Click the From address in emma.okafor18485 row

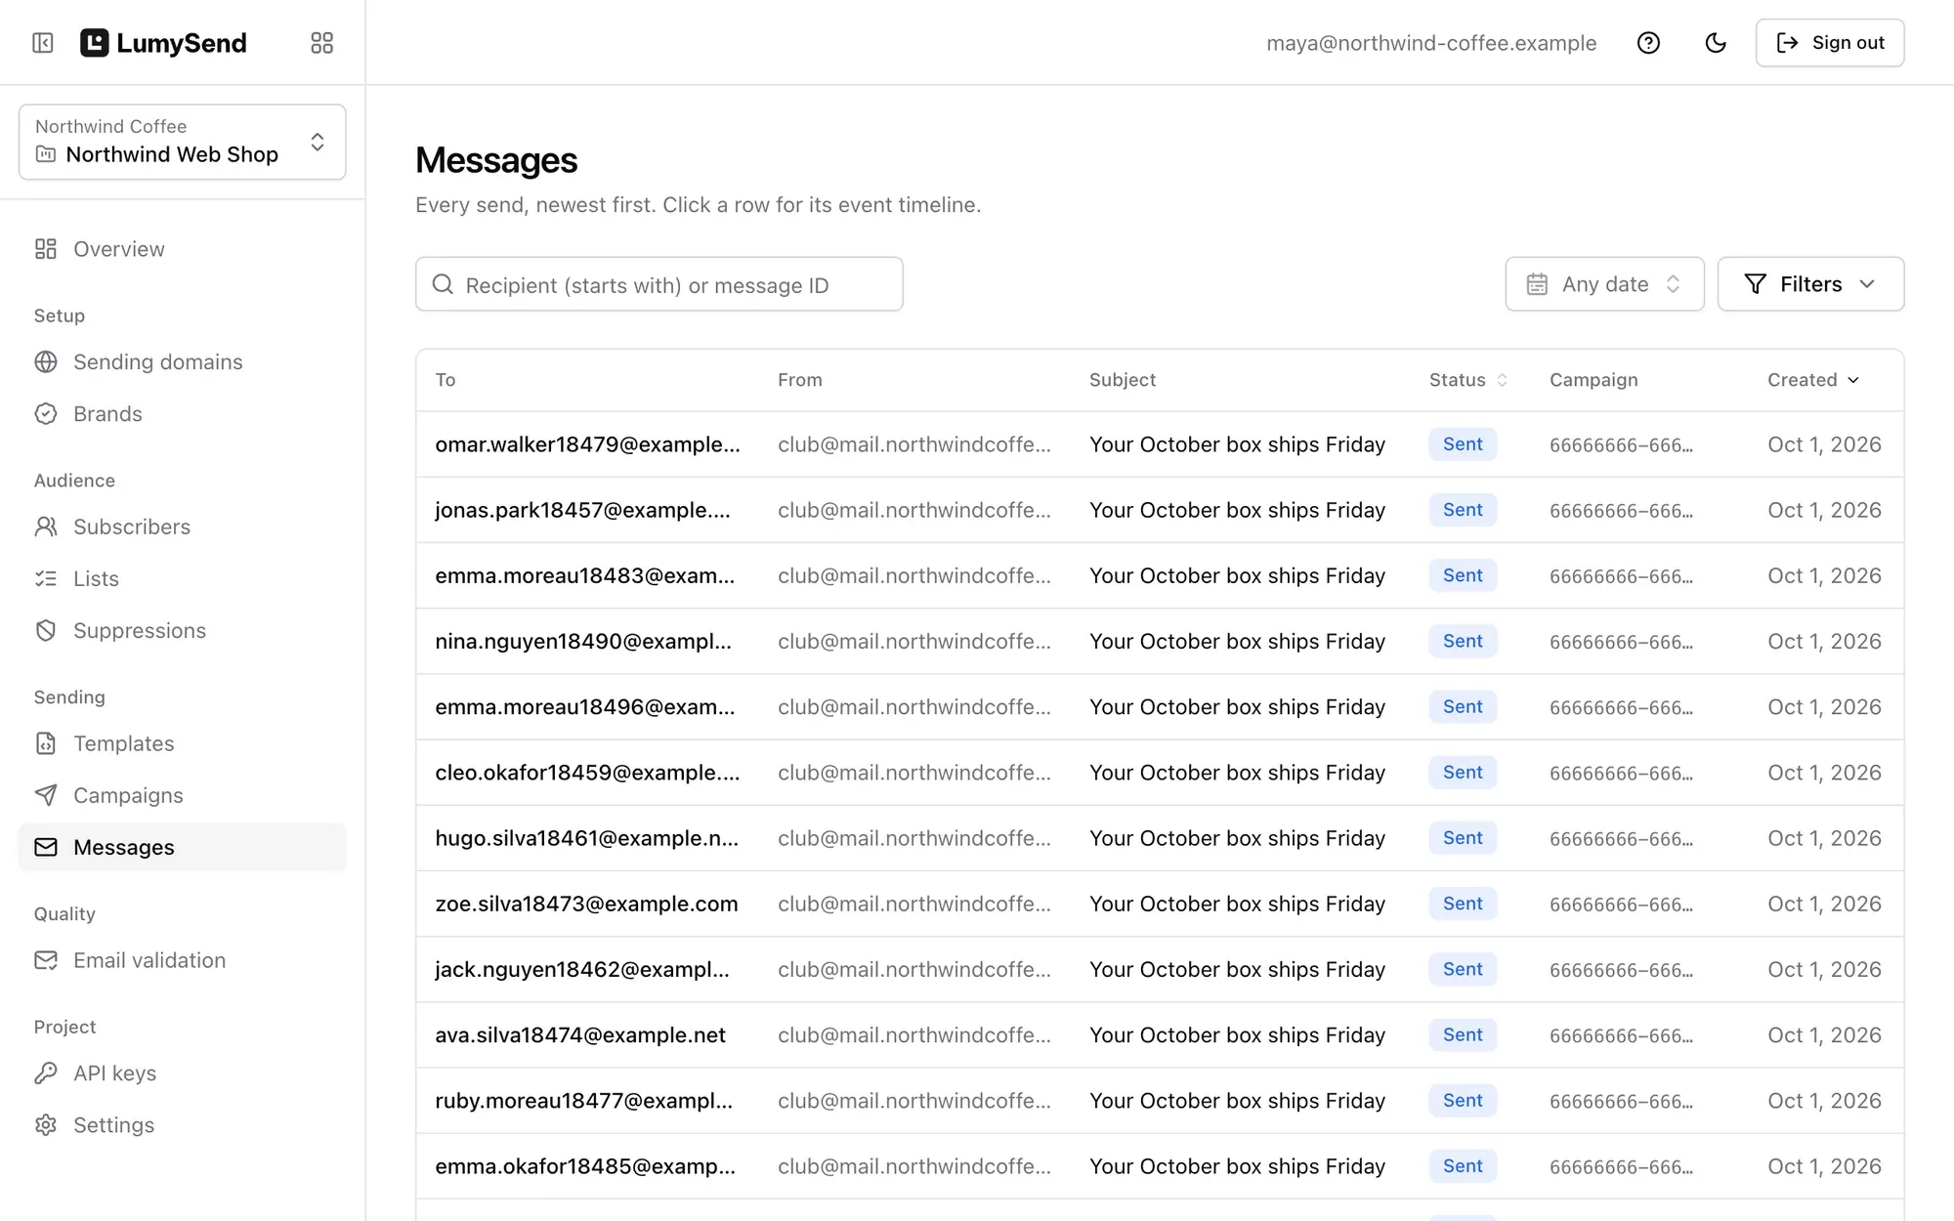914,1166
